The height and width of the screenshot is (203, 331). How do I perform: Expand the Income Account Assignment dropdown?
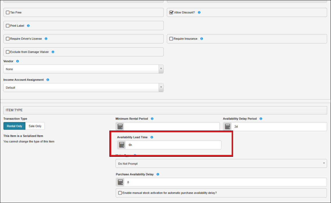click(x=84, y=88)
